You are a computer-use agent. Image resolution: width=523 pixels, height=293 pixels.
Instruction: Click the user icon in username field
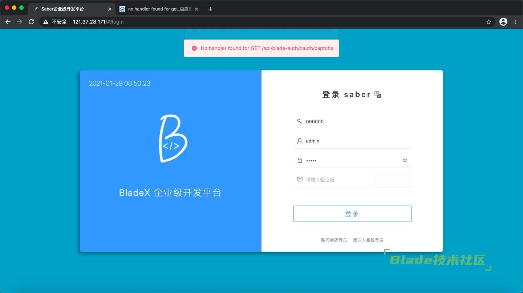click(300, 141)
